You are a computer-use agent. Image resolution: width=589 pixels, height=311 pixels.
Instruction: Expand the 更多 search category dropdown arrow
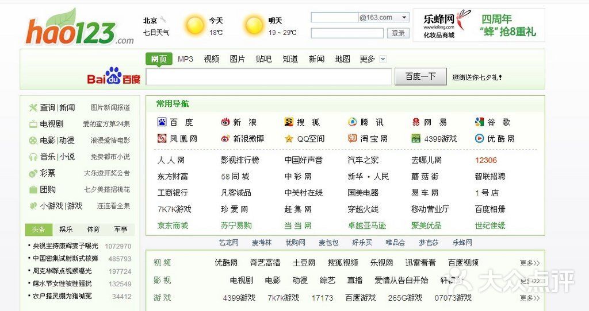[x=383, y=59]
